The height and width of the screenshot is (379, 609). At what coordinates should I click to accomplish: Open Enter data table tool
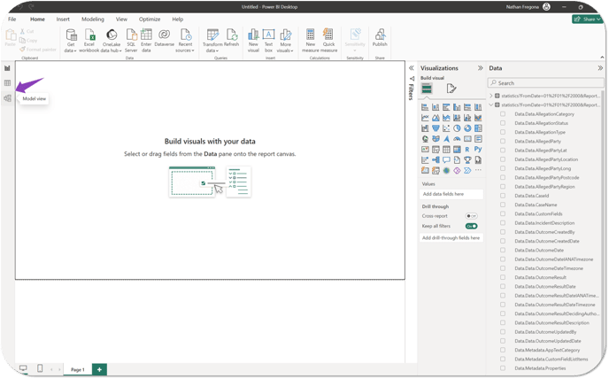coord(146,41)
